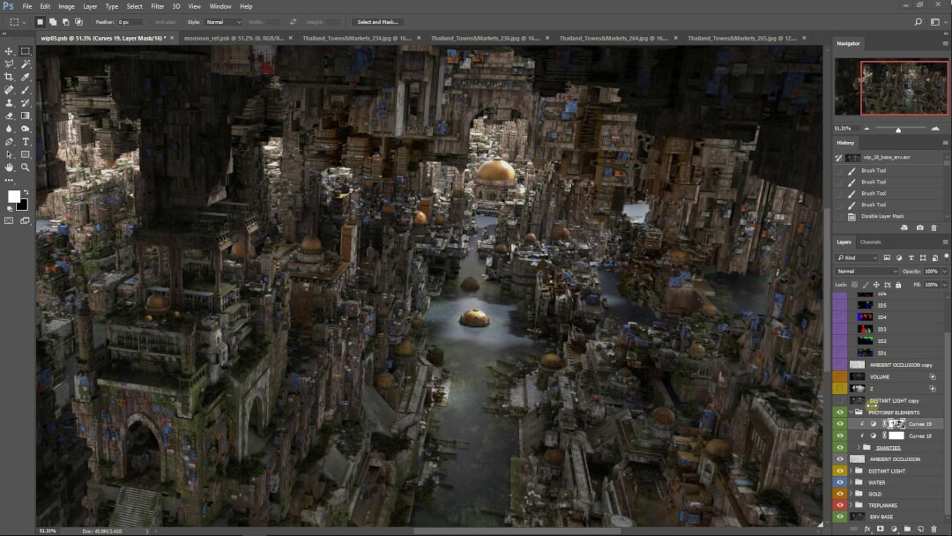The height and width of the screenshot is (536, 952).
Task: Select the Gradient tool
Action: (26, 116)
